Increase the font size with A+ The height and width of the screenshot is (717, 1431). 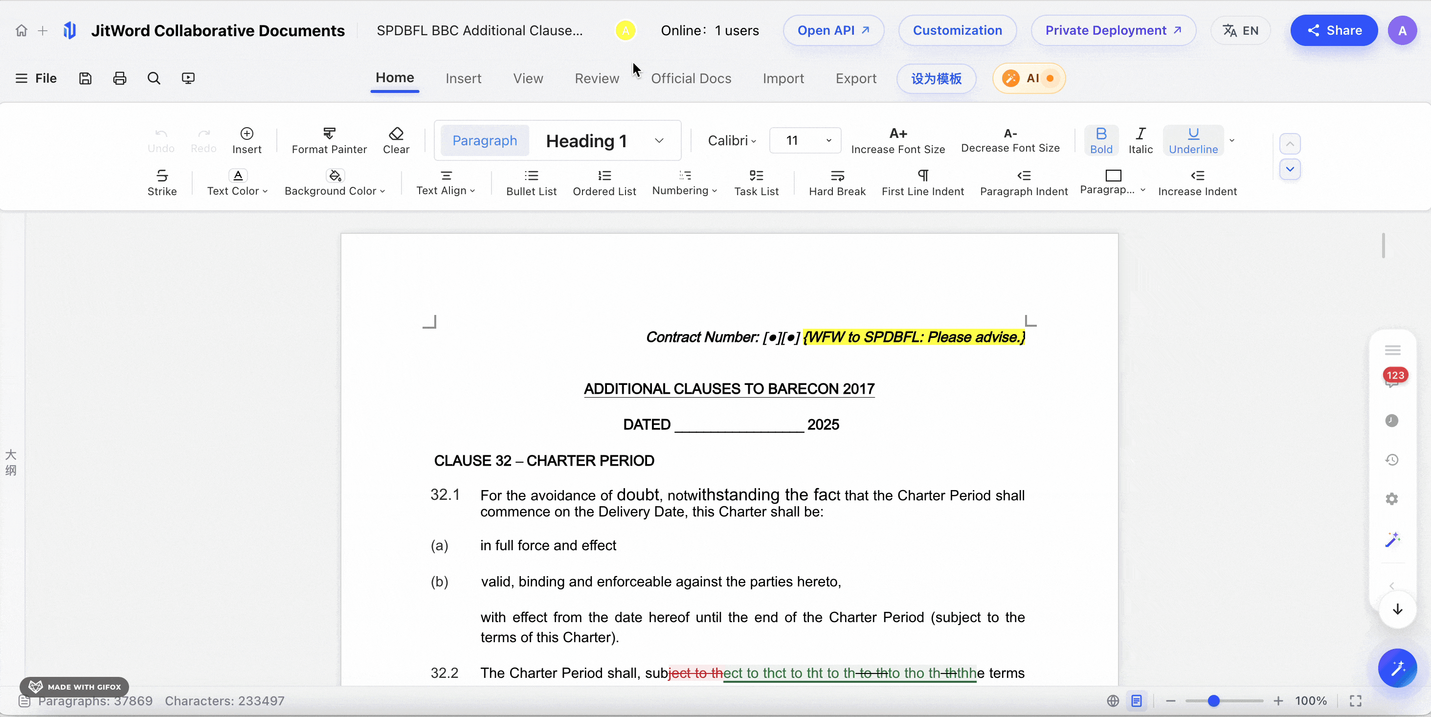(898, 140)
